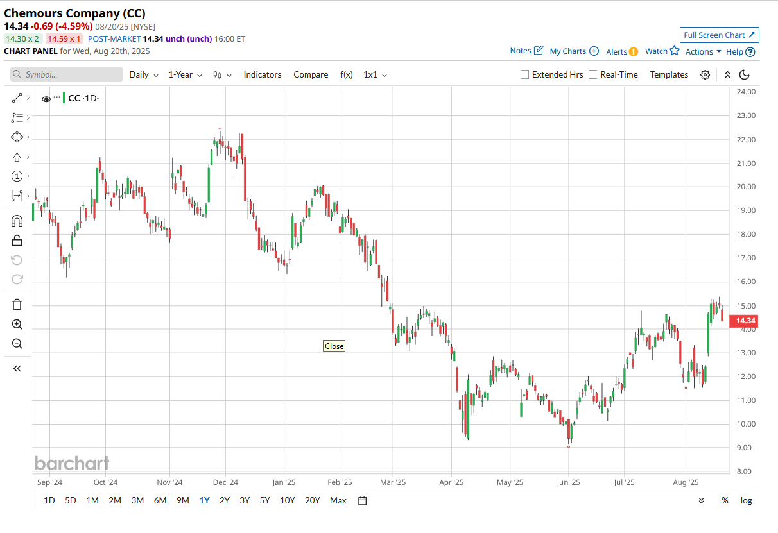The height and width of the screenshot is (533, 778).
Task: Toggle the drawings lock icon
Action: tap(17, 241)
